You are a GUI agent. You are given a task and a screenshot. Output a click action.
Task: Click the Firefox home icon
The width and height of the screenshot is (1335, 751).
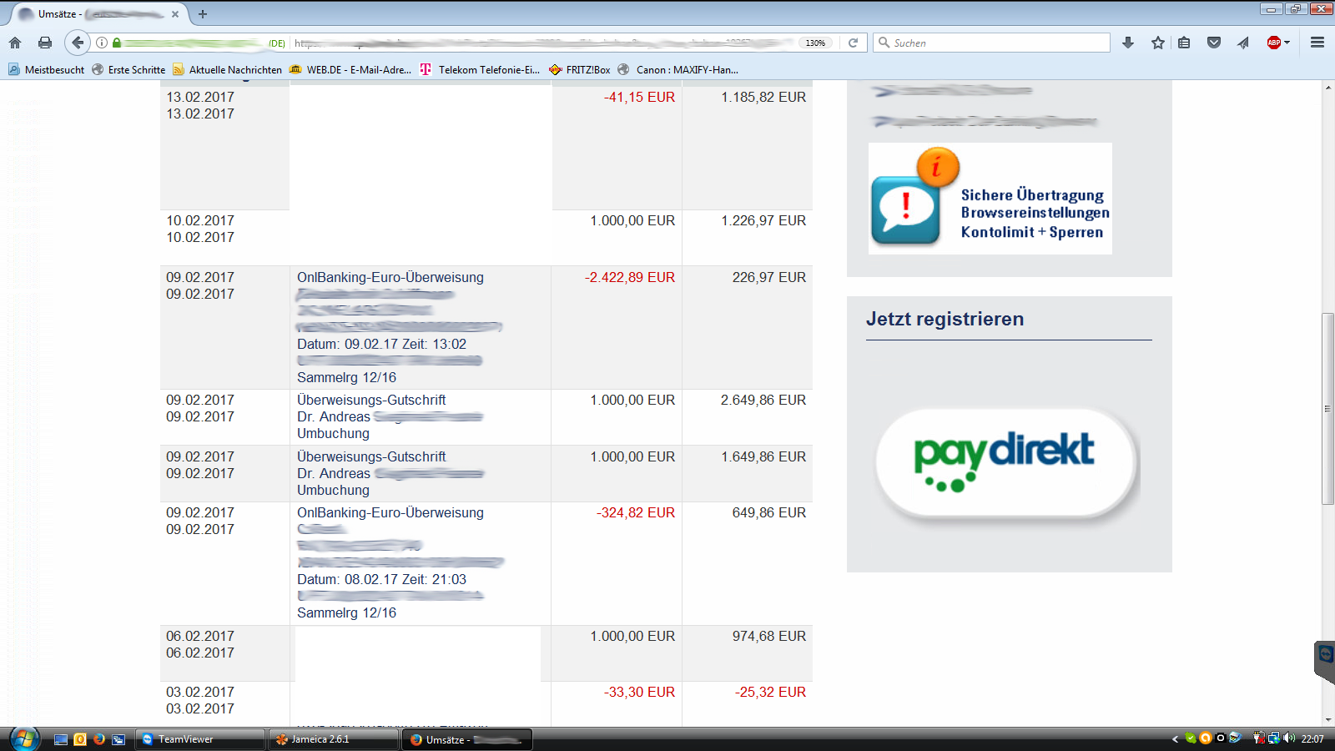(x=15, y=43)
